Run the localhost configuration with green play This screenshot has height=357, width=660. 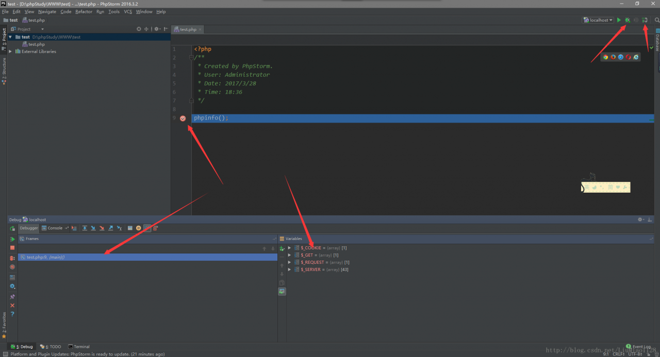pos(619,20)
